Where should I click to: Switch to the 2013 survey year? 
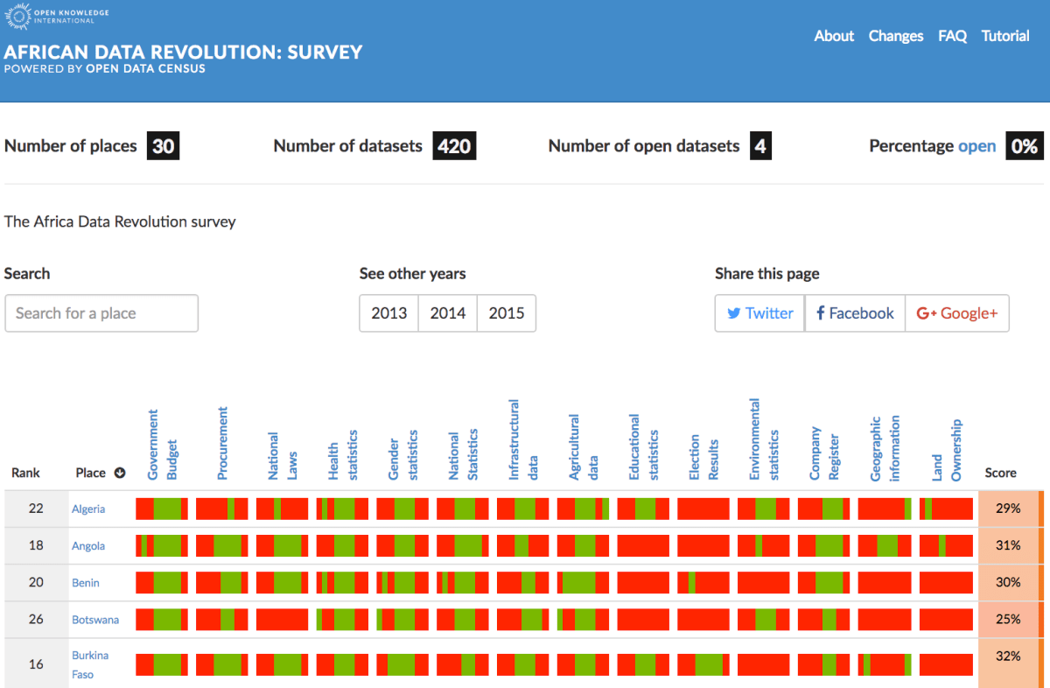click(388, 313)
